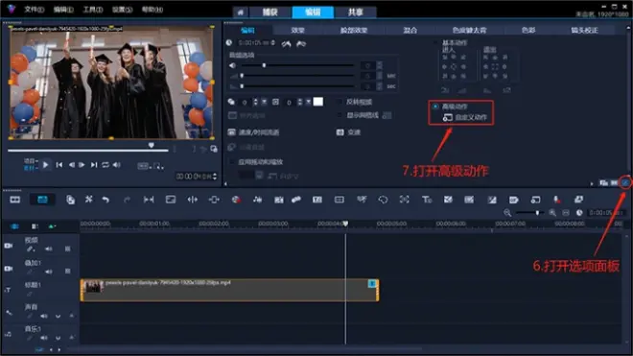Click the 自定义动作 customize motion icon
The height and width of the screenshot is (356, 633).
[x=447, y=118]
